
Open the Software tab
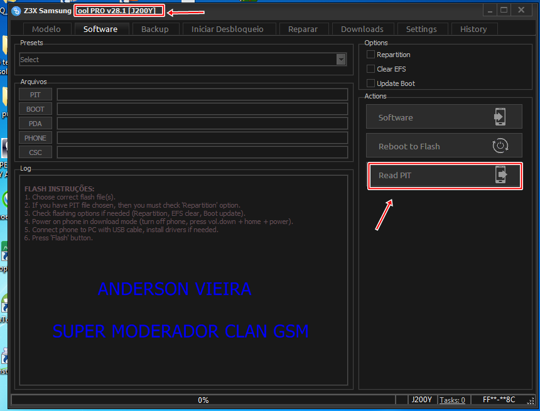pyautogui.click(x=100, y=29)
